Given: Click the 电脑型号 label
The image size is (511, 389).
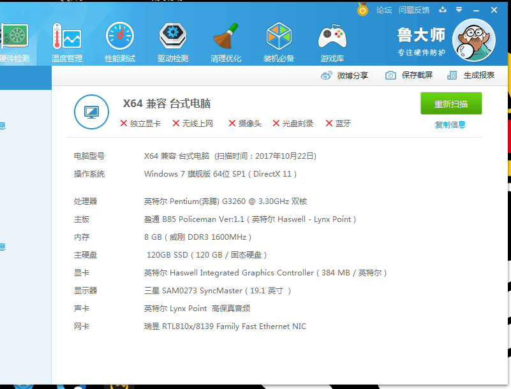Looking at the screenshot, I should coord(89,156).
